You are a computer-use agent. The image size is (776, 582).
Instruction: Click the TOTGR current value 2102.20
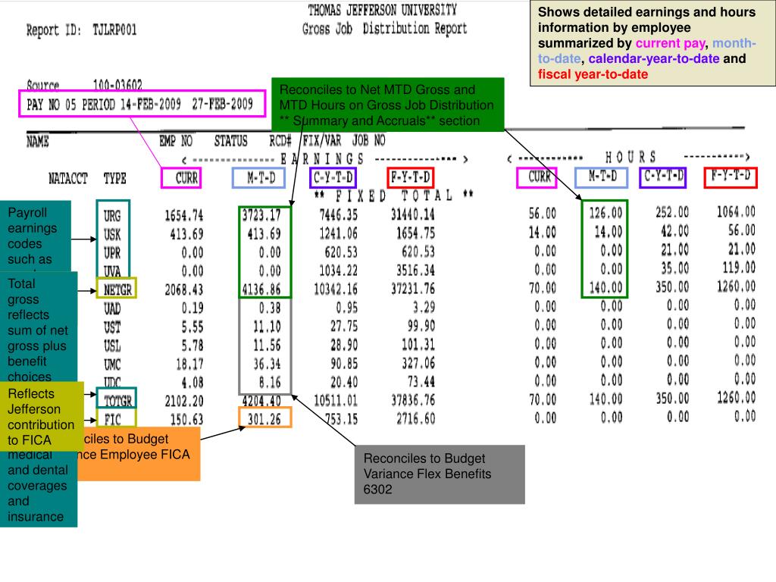tap(184, 401)
